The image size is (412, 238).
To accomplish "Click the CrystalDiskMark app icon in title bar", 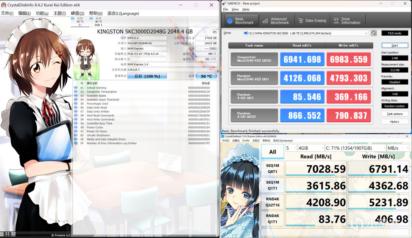I will [x=222, y=136].
